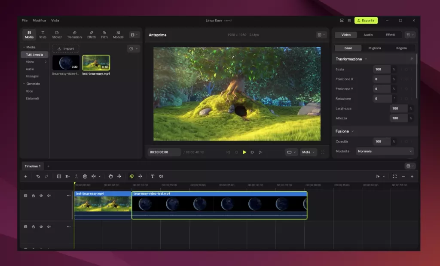Mute the first timeline track

coord(49,196)
